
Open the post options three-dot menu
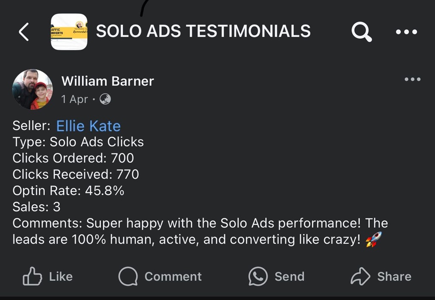(412, 79)
